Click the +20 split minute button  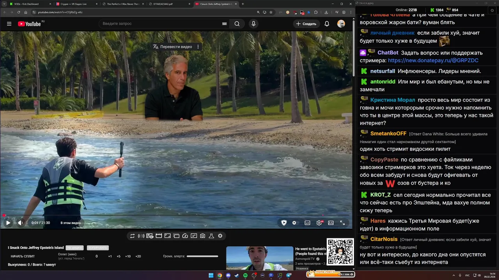[138, 256]
